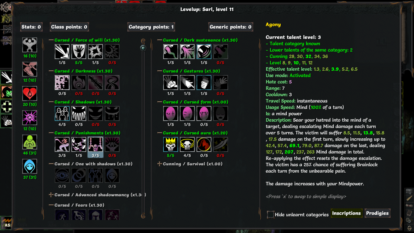Screen dimensions: 414x233
Task: Select the white hand Force of will talent
Action: click(79, 52)
